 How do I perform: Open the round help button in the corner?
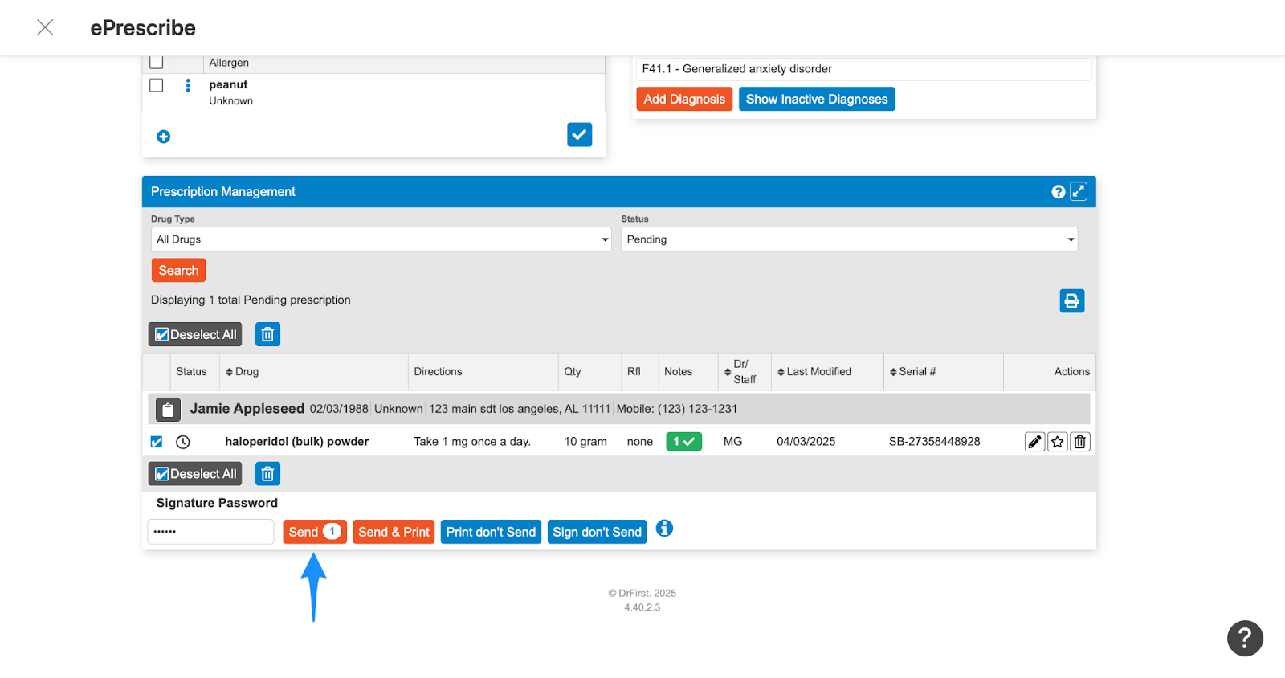1245,639
